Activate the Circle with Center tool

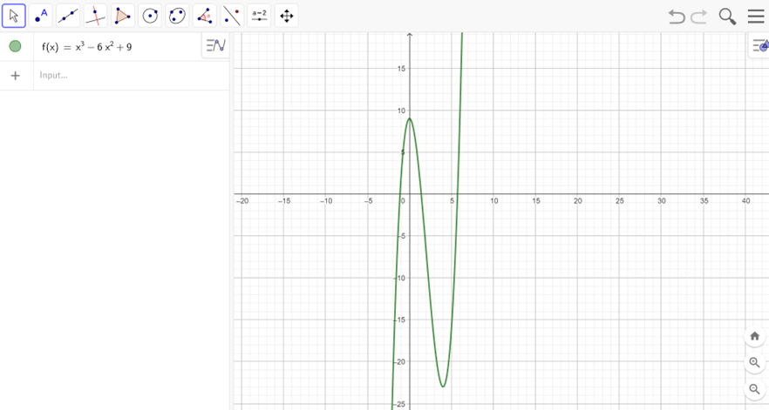click(x=150, y=16)
